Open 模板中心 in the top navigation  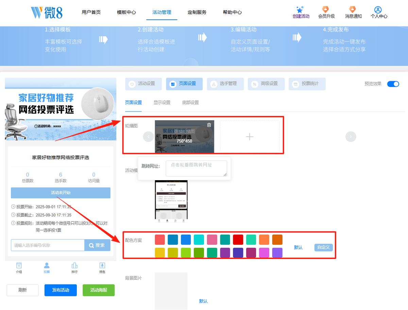[x=126, y=12]
